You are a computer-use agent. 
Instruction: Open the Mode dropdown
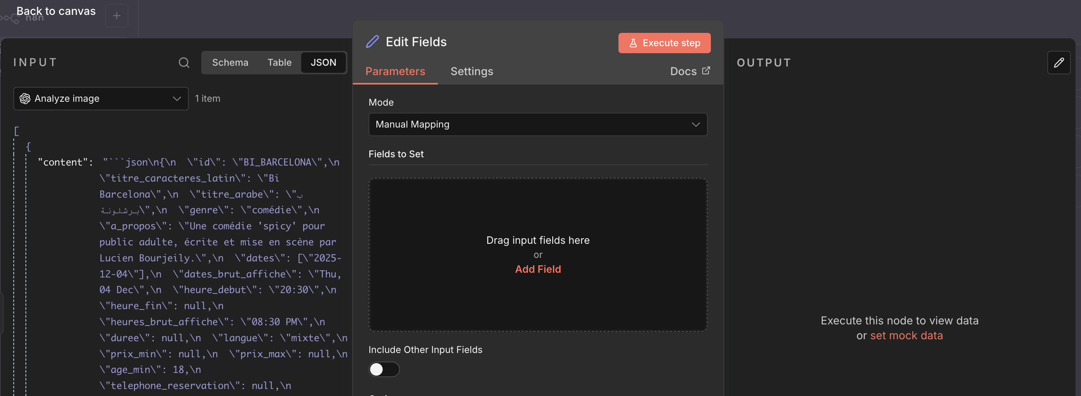point(537,124)
